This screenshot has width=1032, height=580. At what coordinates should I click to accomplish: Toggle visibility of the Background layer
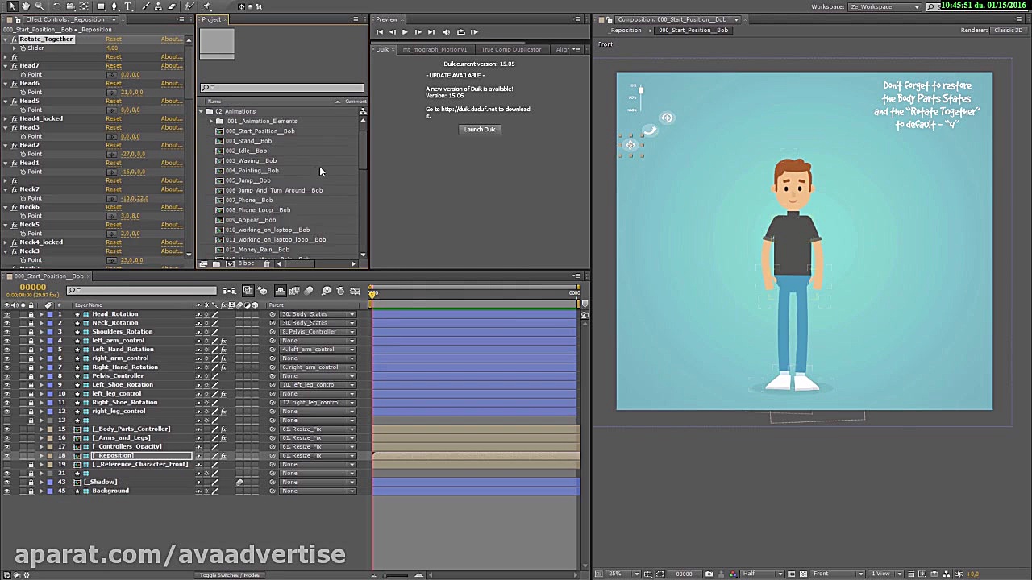click(x=7, y=491)
